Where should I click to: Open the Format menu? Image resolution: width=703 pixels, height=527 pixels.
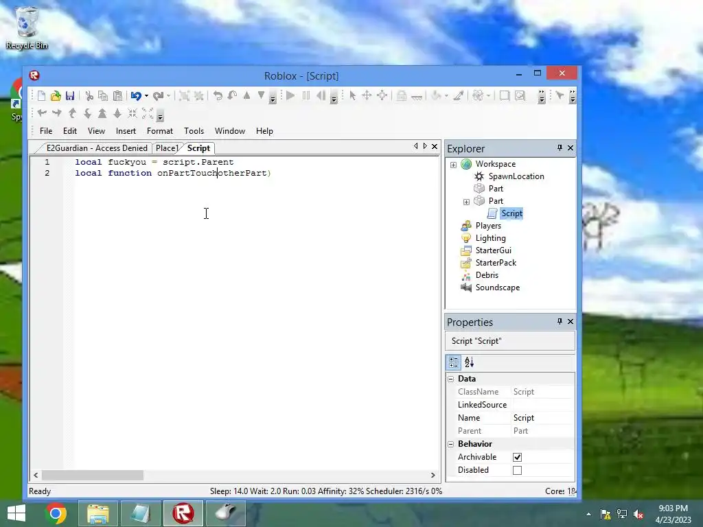click(x=159, y=131)
